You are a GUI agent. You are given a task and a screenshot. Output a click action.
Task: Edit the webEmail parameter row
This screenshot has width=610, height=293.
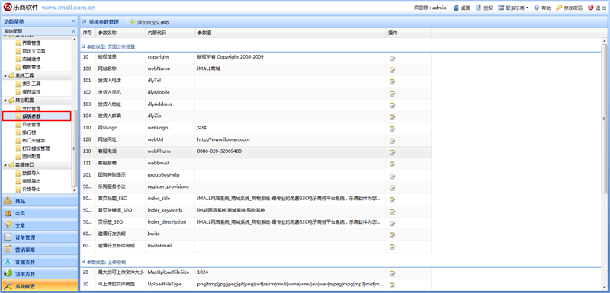pyautogui.click(x=393, y=164)
